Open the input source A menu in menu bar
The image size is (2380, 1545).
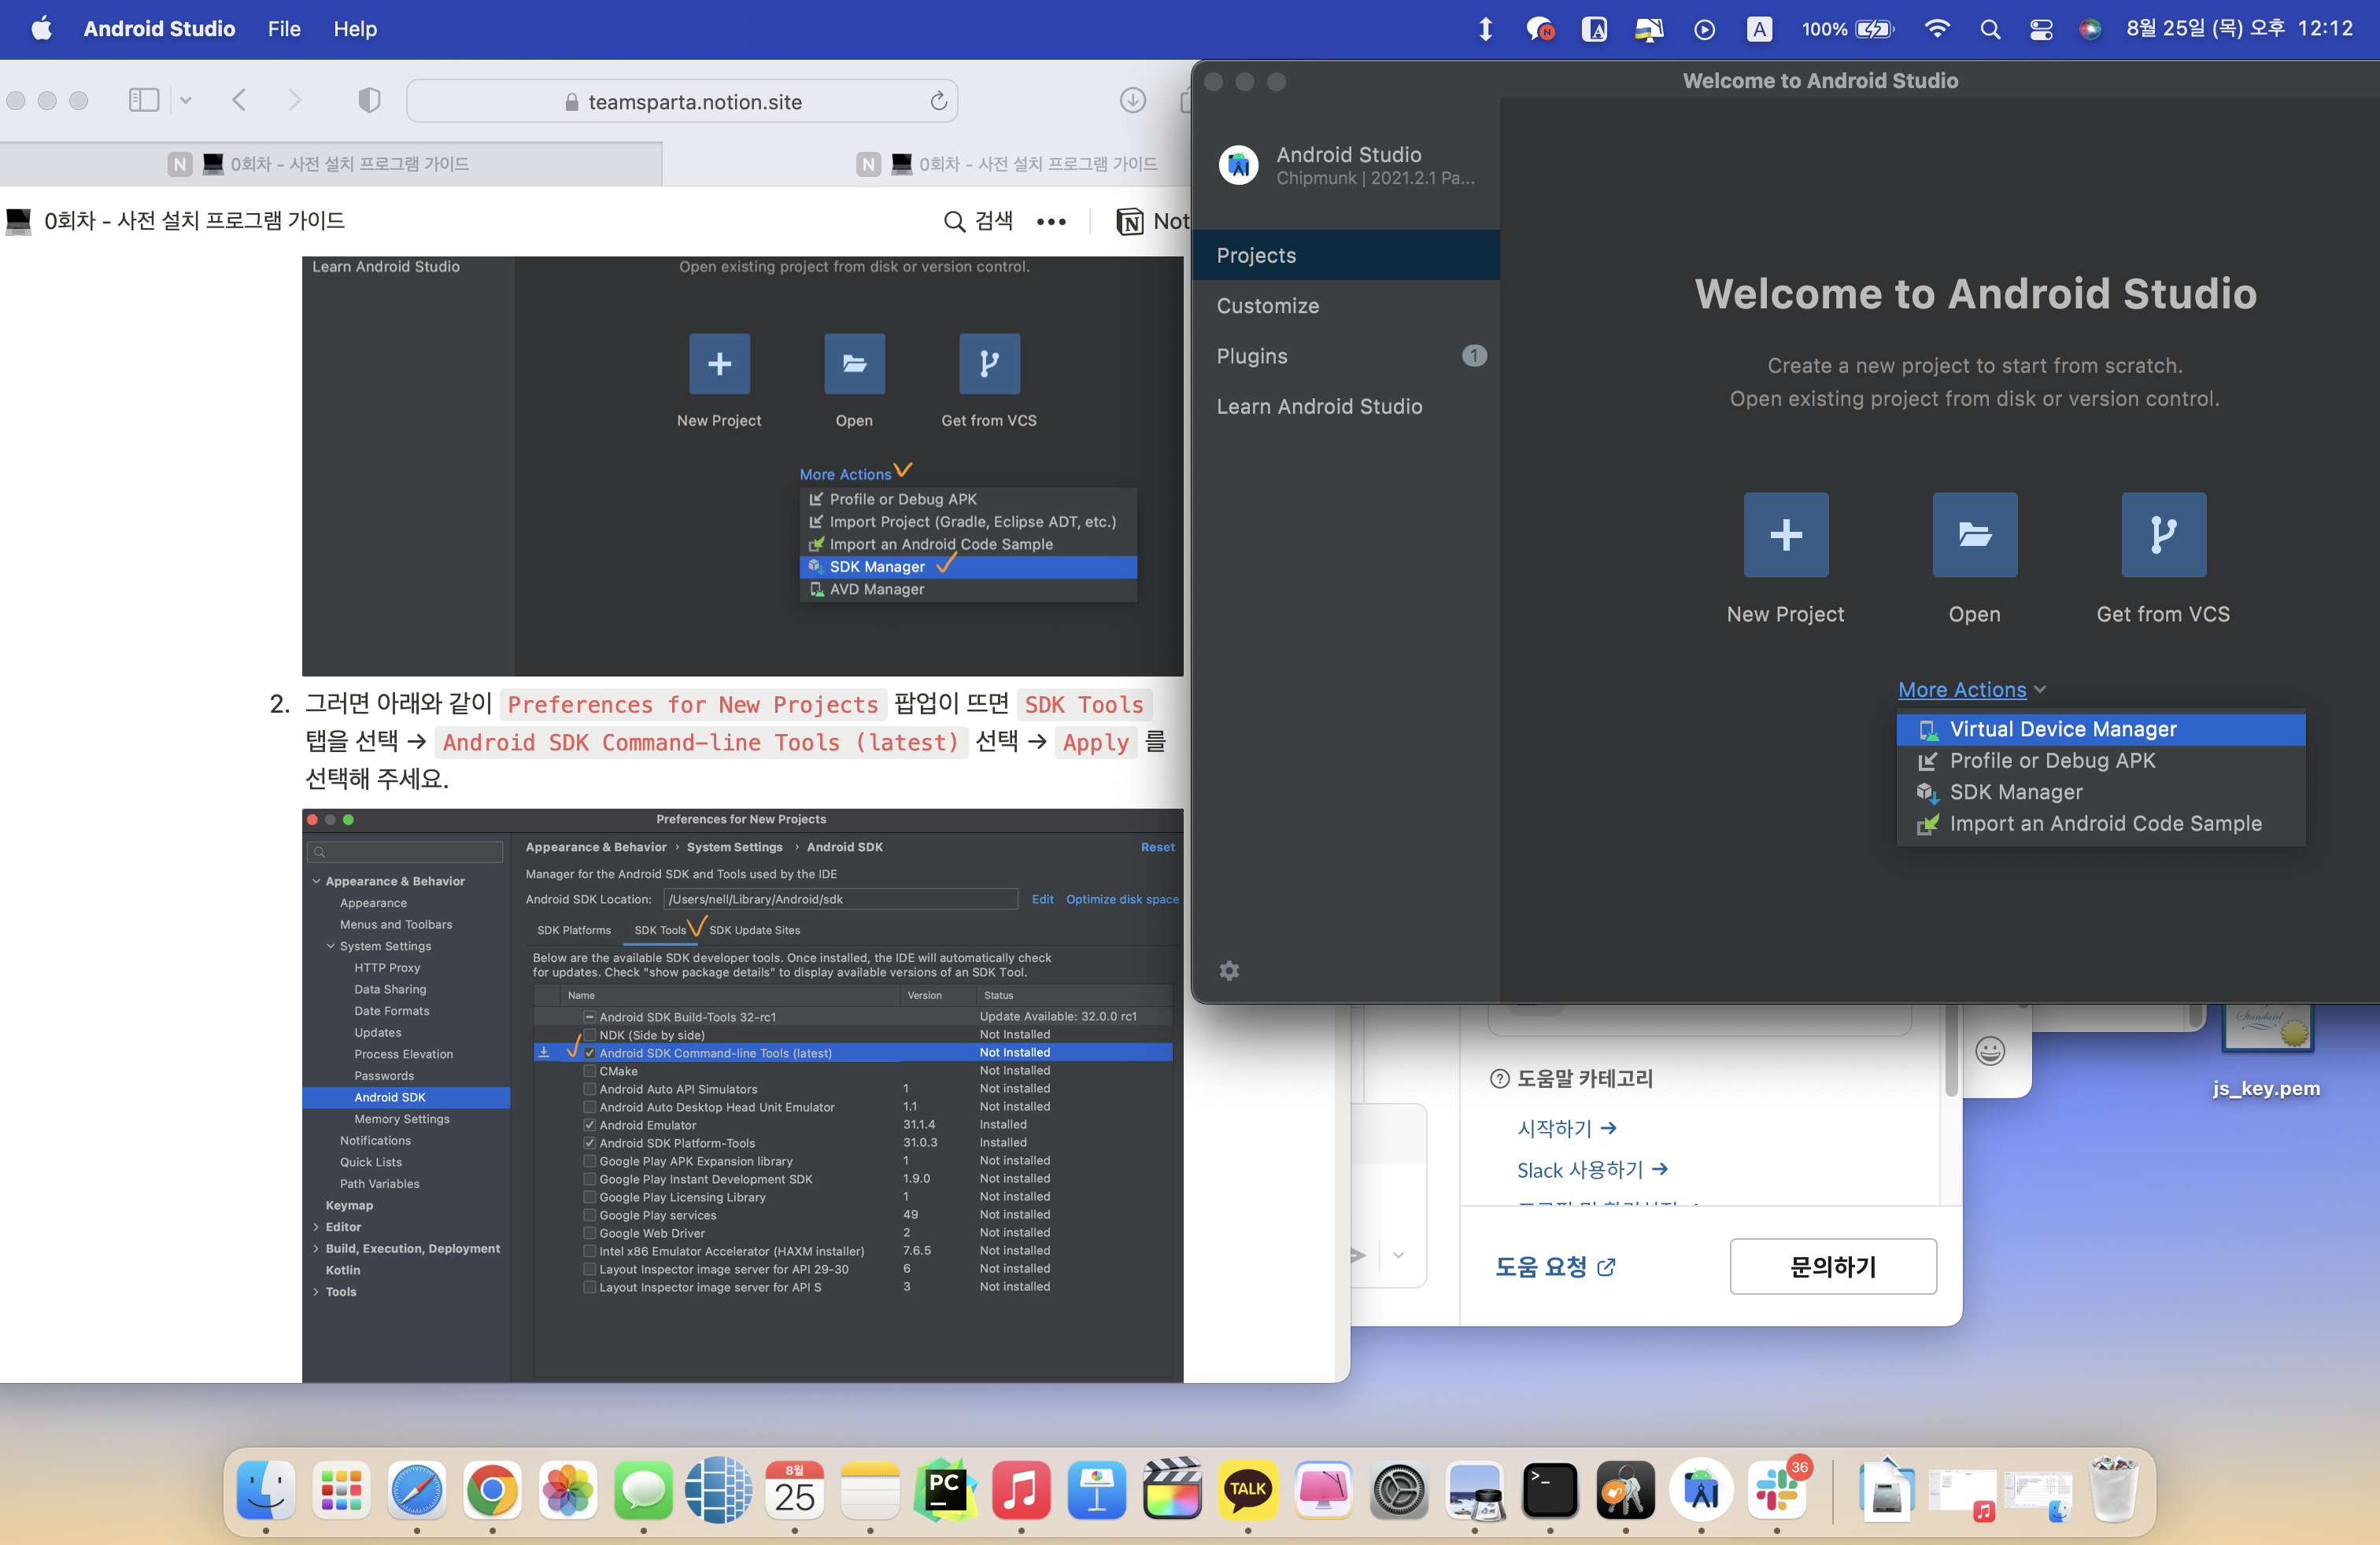pos(1759,29)
